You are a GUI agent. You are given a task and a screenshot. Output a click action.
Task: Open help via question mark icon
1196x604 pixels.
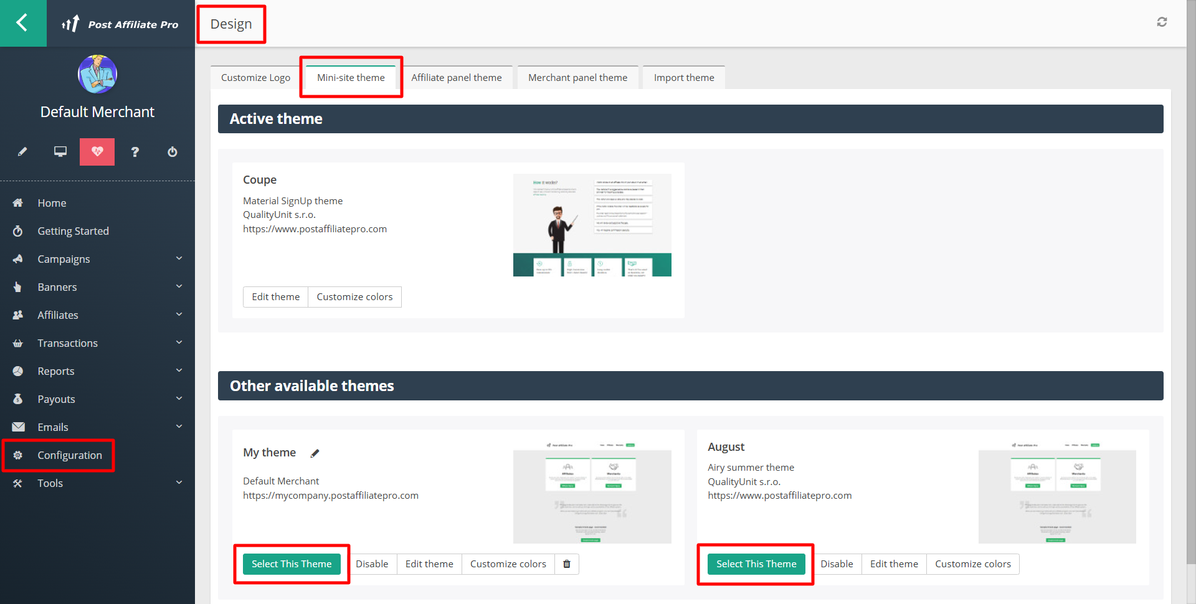[x=135, y=152]
